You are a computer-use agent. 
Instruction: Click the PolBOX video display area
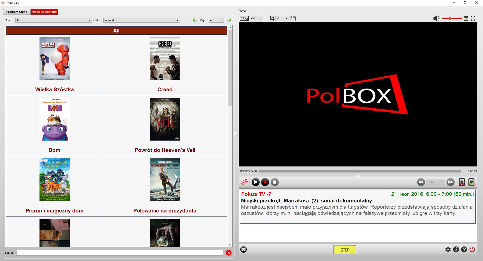click(358, 94)
